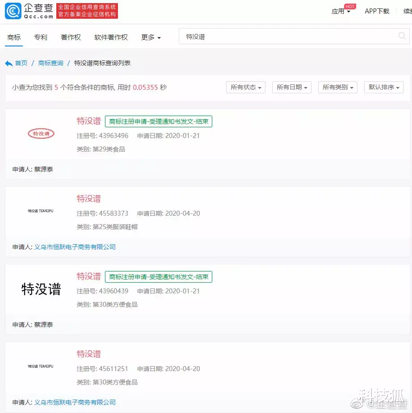Click the search magnifier icon
Screen dimensions: 412x413
tap(401, 36)
